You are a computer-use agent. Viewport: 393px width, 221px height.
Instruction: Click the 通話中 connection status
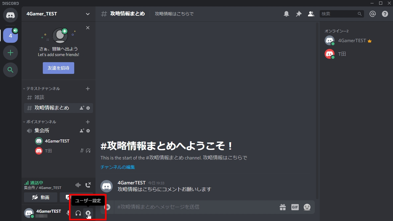point(34,183)
